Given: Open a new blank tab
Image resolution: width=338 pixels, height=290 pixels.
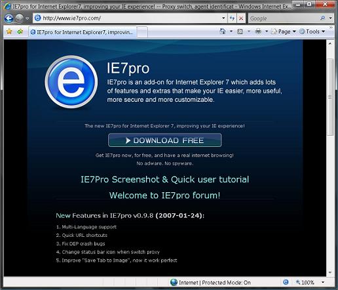Looking at the screenshot, I should (142, 32).
